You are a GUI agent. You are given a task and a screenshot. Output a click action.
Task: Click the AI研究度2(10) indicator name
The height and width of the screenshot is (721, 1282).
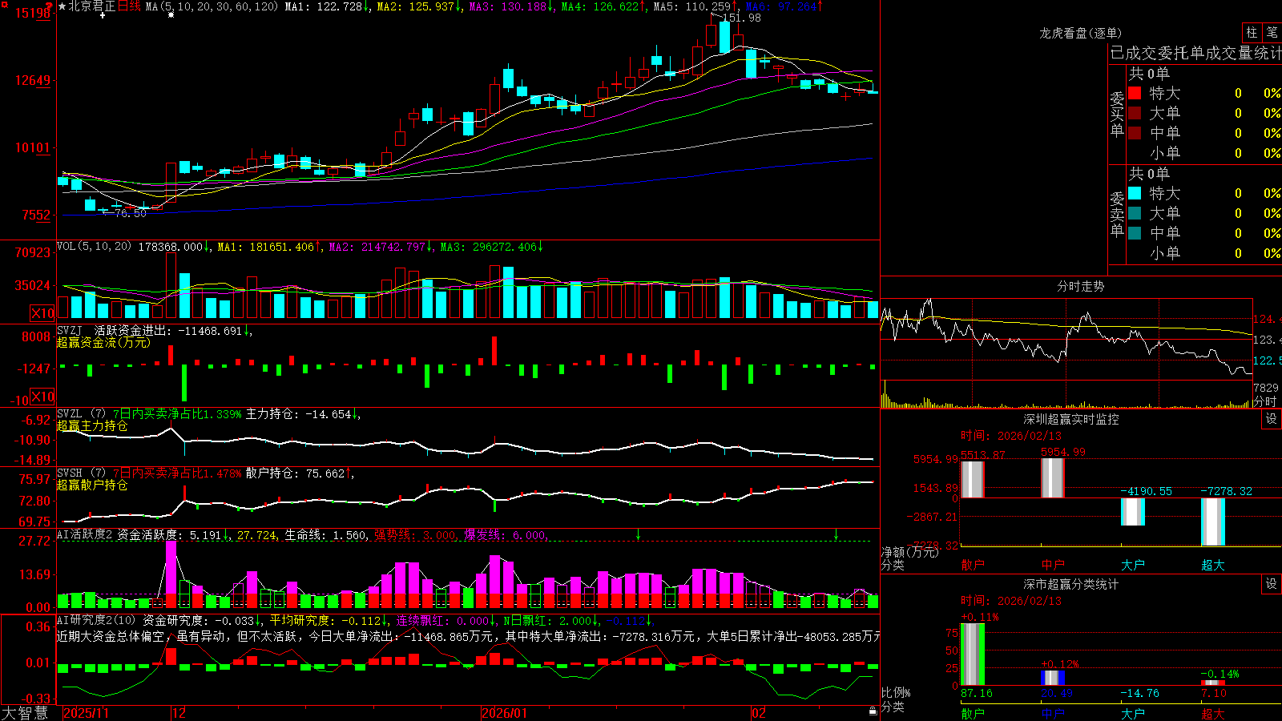pyautogui.click(x=97, y=620)
